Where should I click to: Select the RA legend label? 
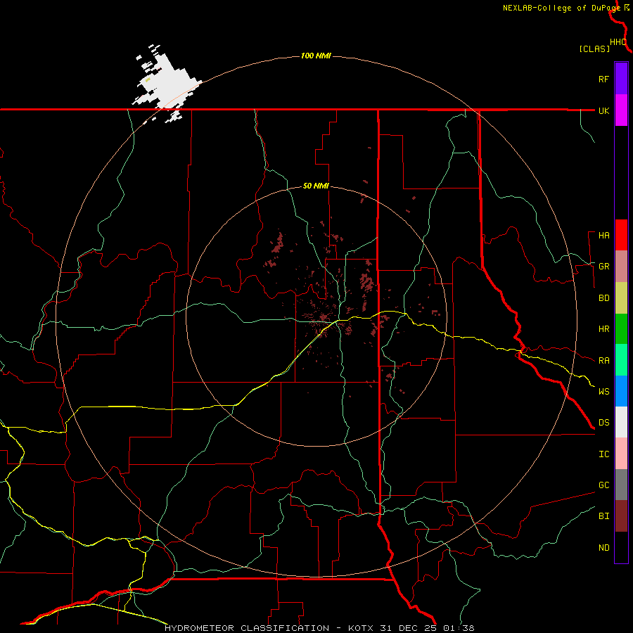tap(603, 360)
